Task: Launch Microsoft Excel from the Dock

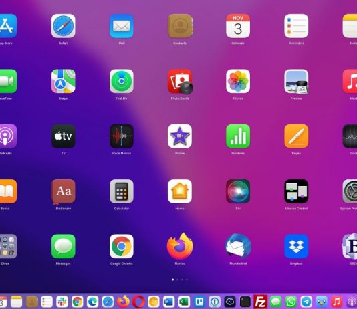Action: coord(185,302)
